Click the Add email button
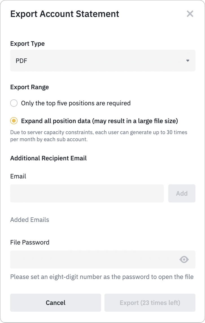Image resolution: width=205 pixels, height=323 pixels. (x=182, y=193)
